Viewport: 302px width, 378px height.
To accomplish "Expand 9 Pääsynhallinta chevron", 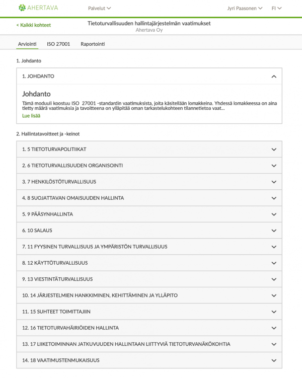I will 274,214.
